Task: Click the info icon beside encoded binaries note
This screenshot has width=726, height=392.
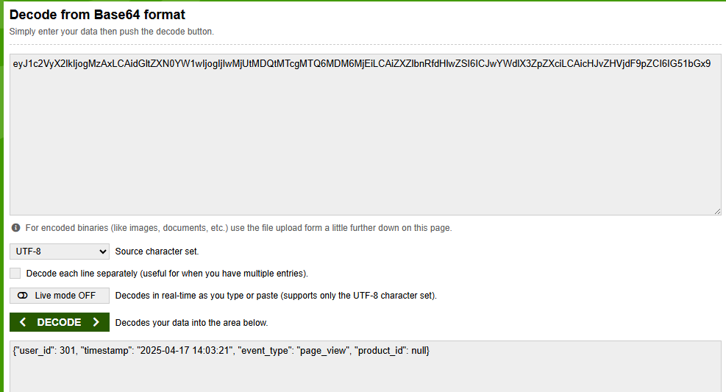Action: tap(15, 228)
